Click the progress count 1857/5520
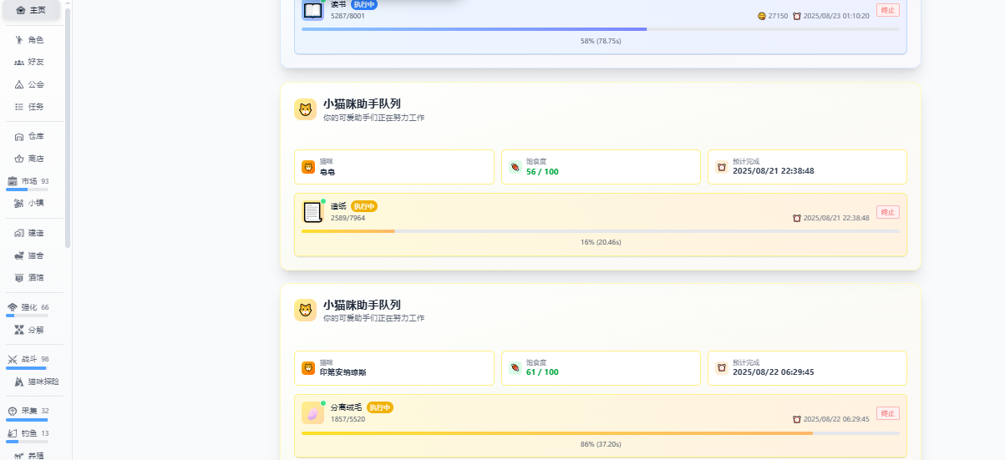Screen dimensions: 1005x460 (348, 419)
